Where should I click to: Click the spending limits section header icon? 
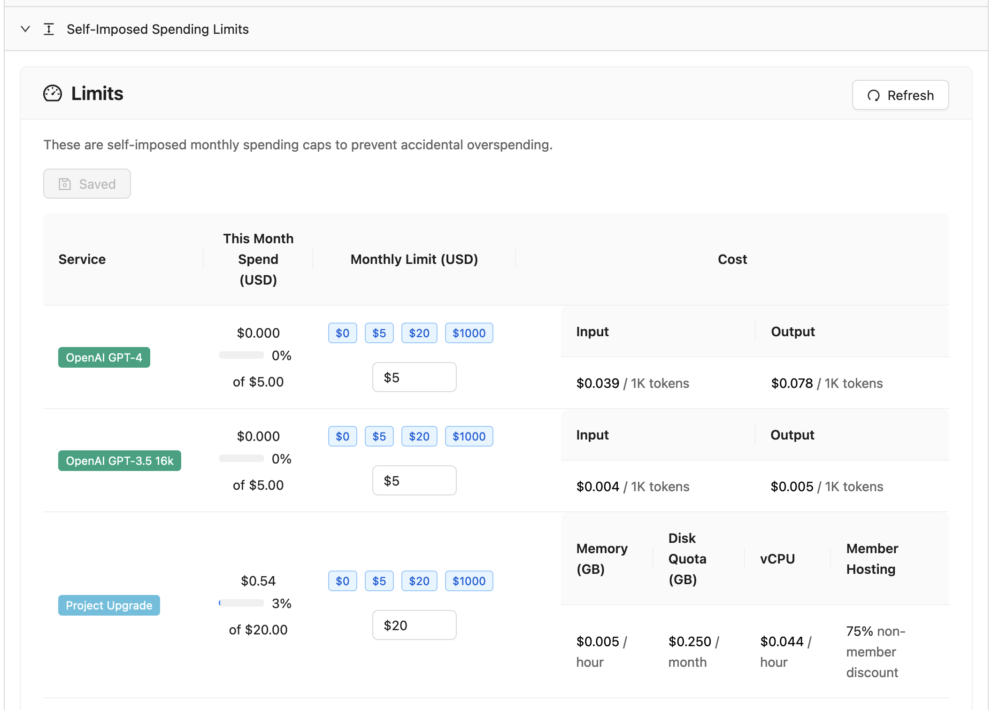(x=49, y=29)
